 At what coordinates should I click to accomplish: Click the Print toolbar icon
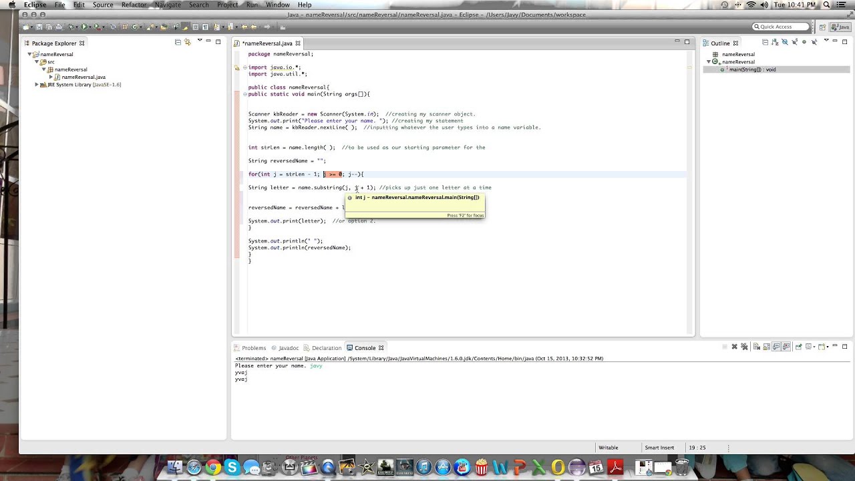pyautogui.click(x=59, y=27)
